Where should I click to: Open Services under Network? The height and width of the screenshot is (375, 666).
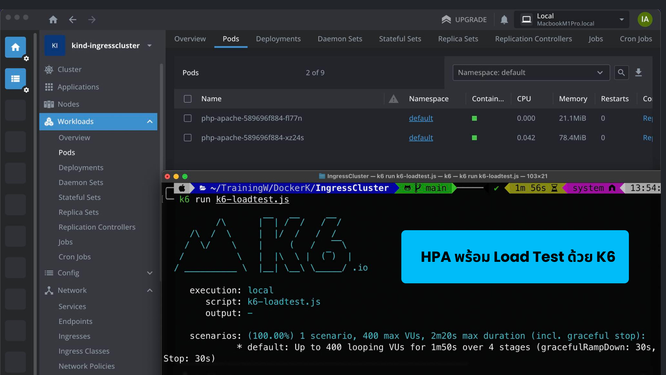(x=72, y=307)
